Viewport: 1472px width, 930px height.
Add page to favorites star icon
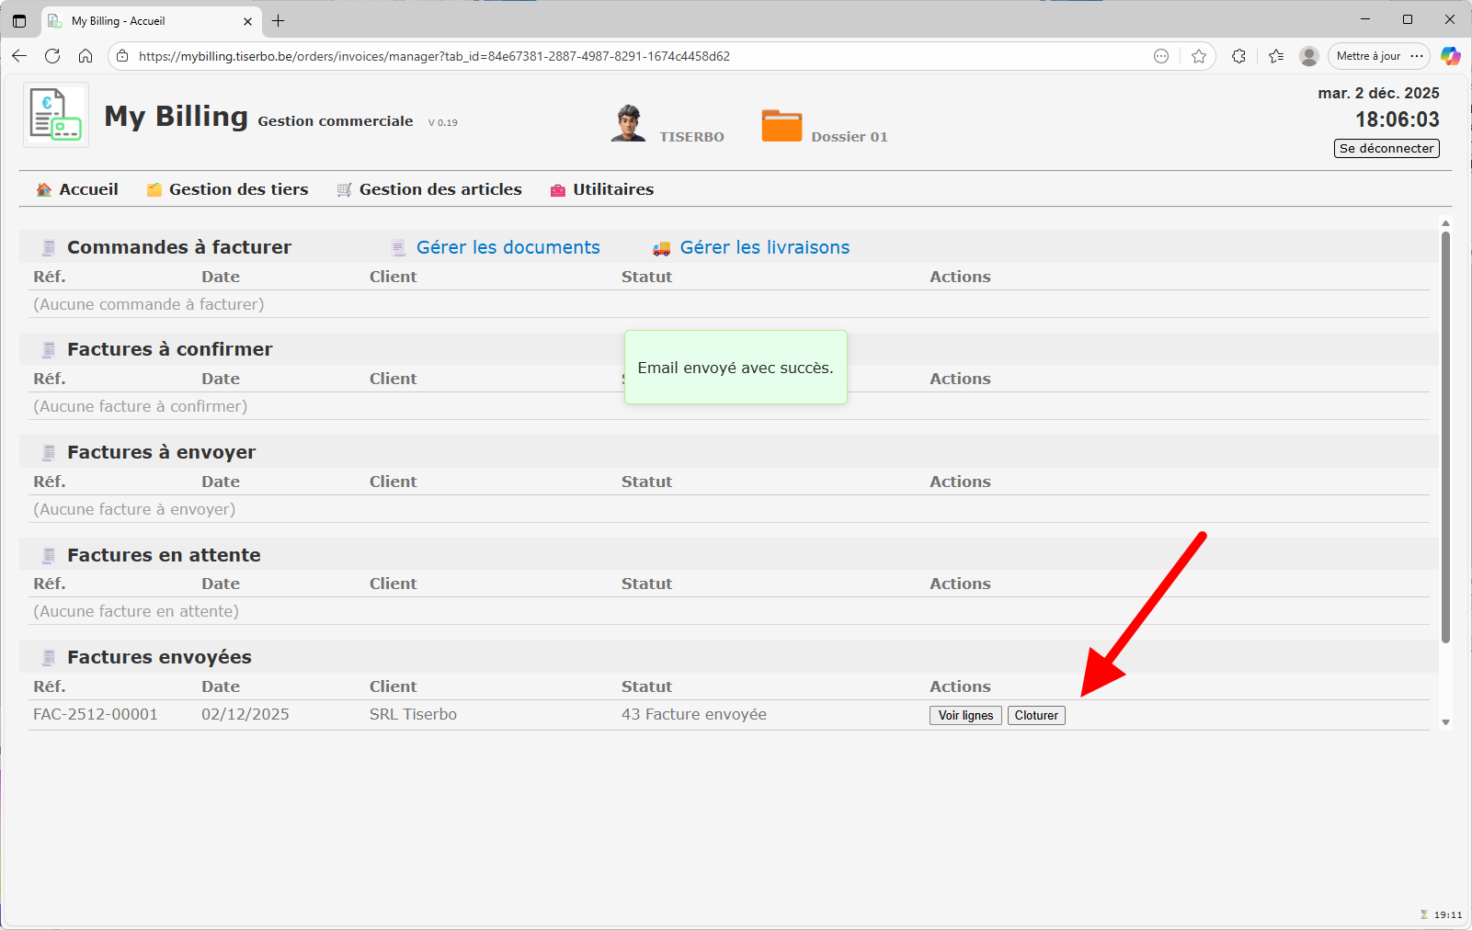[x=1199, y=56]
